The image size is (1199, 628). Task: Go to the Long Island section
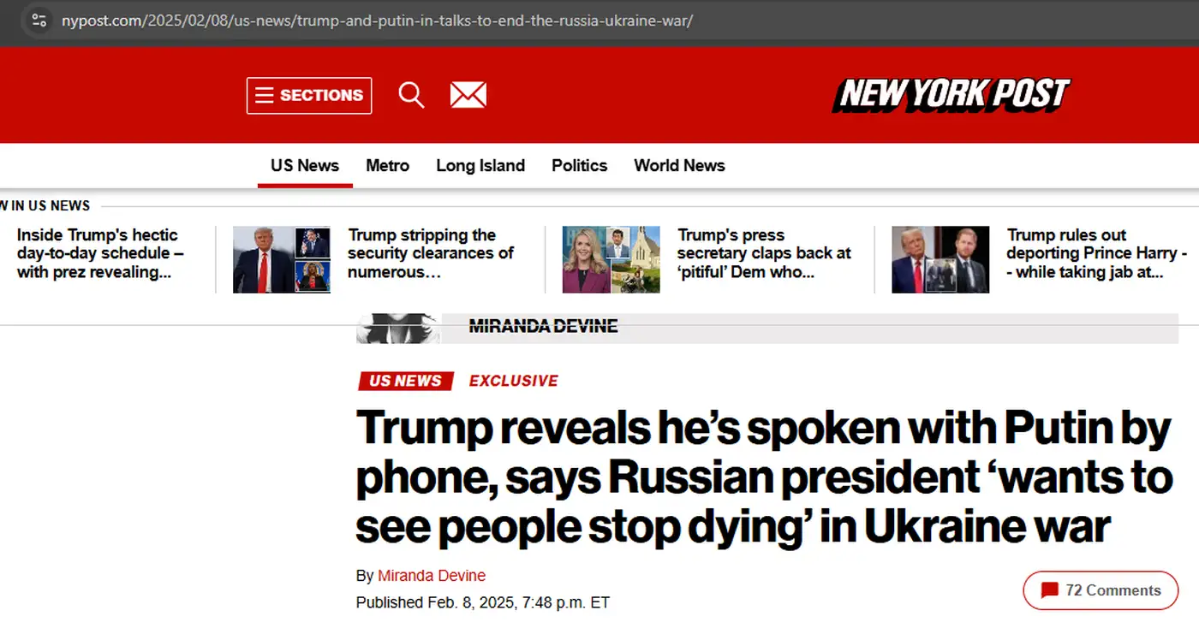[480, 166]
